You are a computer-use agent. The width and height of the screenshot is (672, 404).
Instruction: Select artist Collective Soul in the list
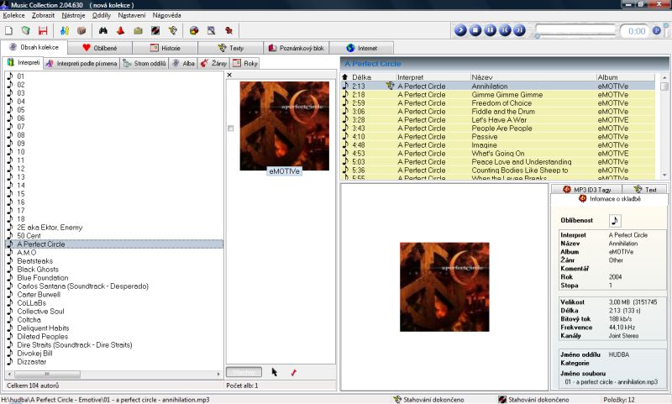coord(40,311)
